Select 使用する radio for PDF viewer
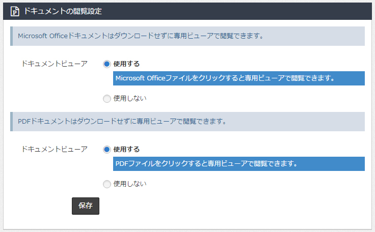The height and width of the screenshot is (232, 375). [x=107, y=150]
